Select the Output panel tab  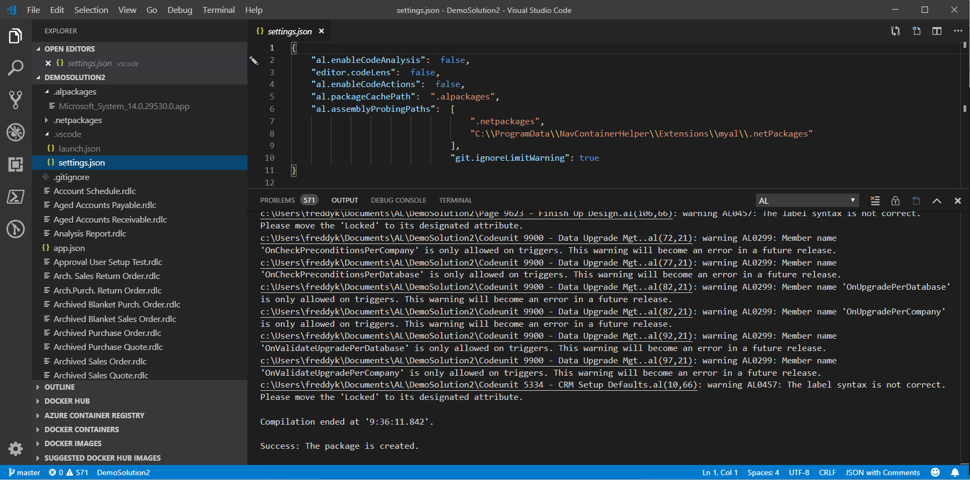[x=344, y=200]
